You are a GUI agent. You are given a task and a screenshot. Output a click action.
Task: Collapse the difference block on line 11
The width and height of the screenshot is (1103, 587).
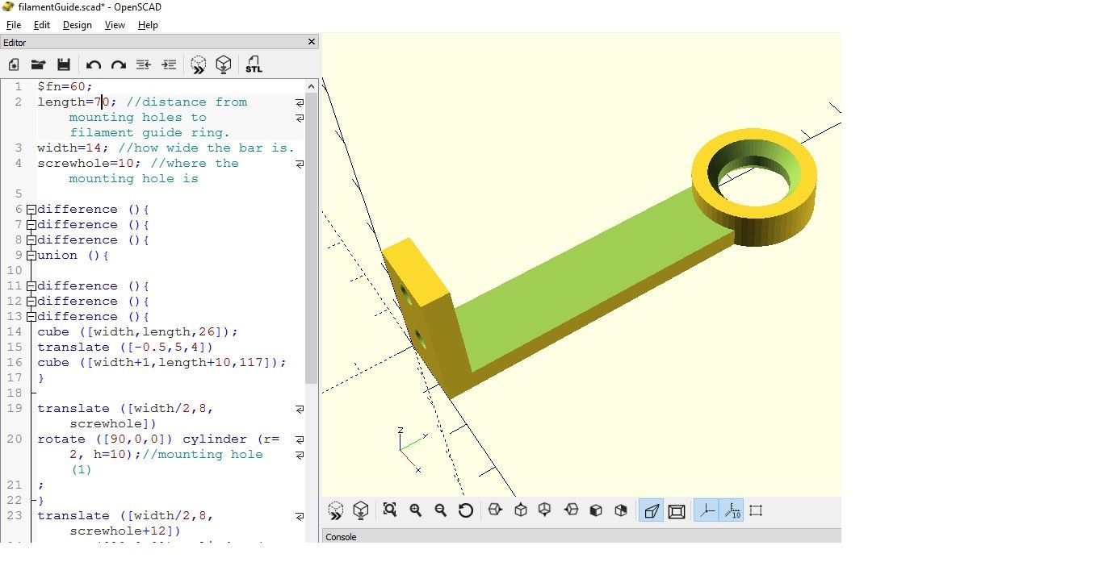point(31,286)
